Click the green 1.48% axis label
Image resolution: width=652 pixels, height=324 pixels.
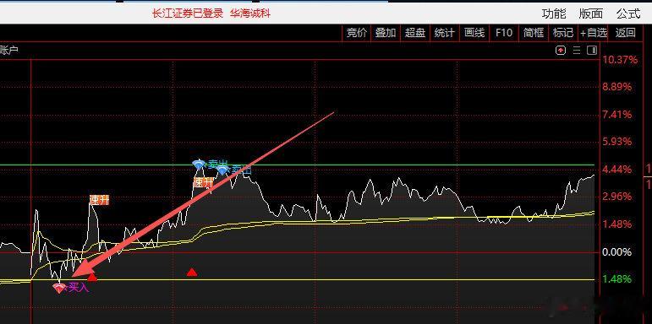617,279
